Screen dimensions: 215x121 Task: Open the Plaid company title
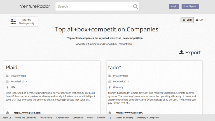click(x=12, y=67)
